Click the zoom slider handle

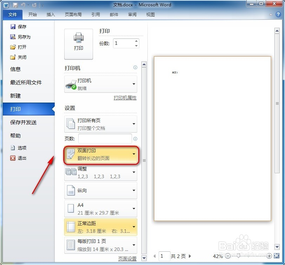[x=238, y=256]
